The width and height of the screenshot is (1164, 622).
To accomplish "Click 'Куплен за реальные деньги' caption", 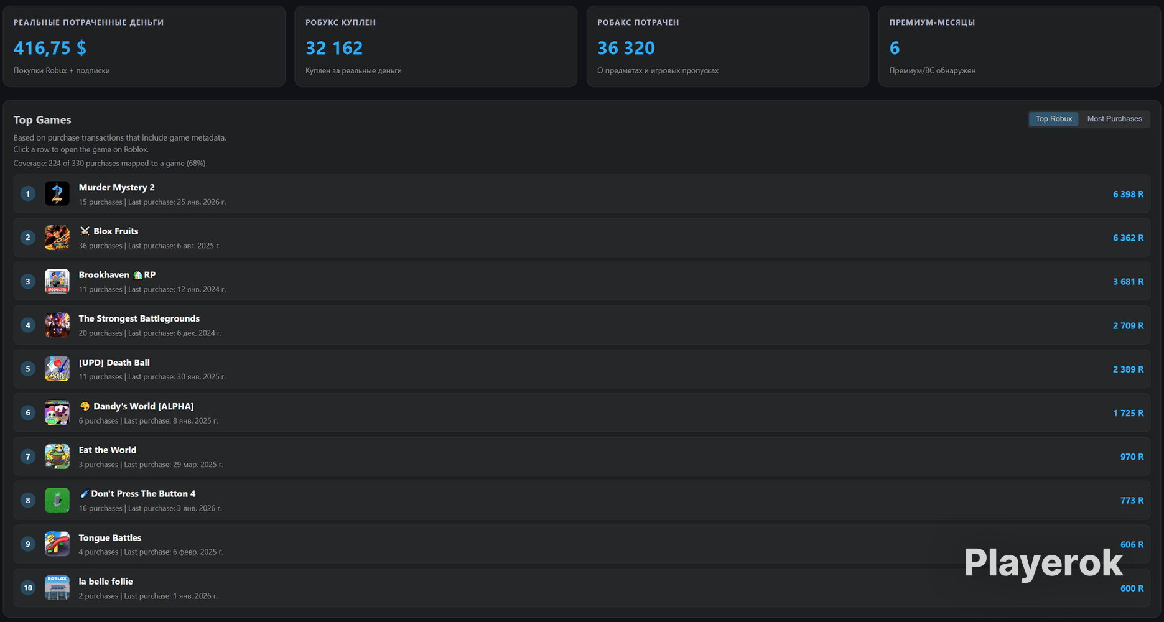I will tap(353, 70).
